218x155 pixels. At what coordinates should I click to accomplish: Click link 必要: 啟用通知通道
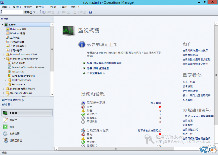point(98,68)
